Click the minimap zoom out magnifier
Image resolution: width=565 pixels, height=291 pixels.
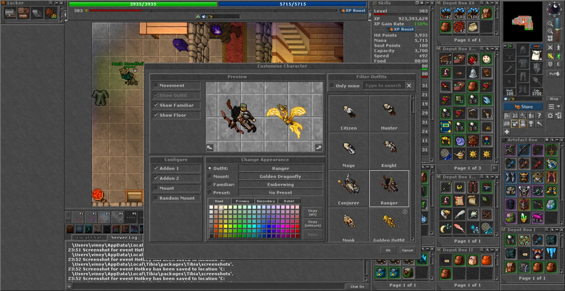coord(550,24)
